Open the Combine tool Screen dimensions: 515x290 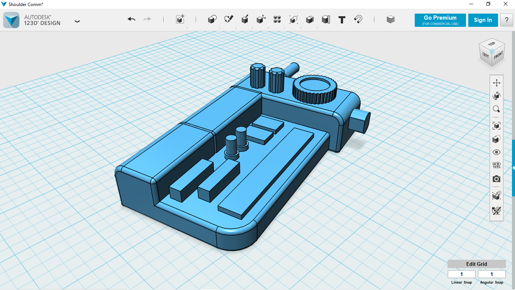(310, 20)
